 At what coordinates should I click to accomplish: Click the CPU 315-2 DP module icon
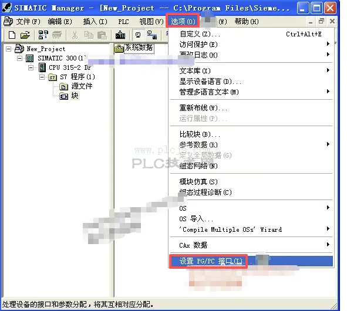pyautogui.click(x=42, y=67)
